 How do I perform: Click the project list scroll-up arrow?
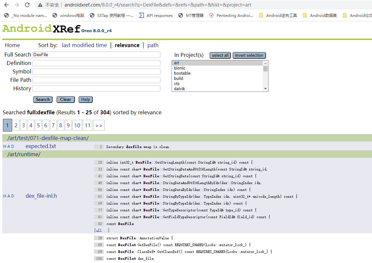tap(266, 63)
